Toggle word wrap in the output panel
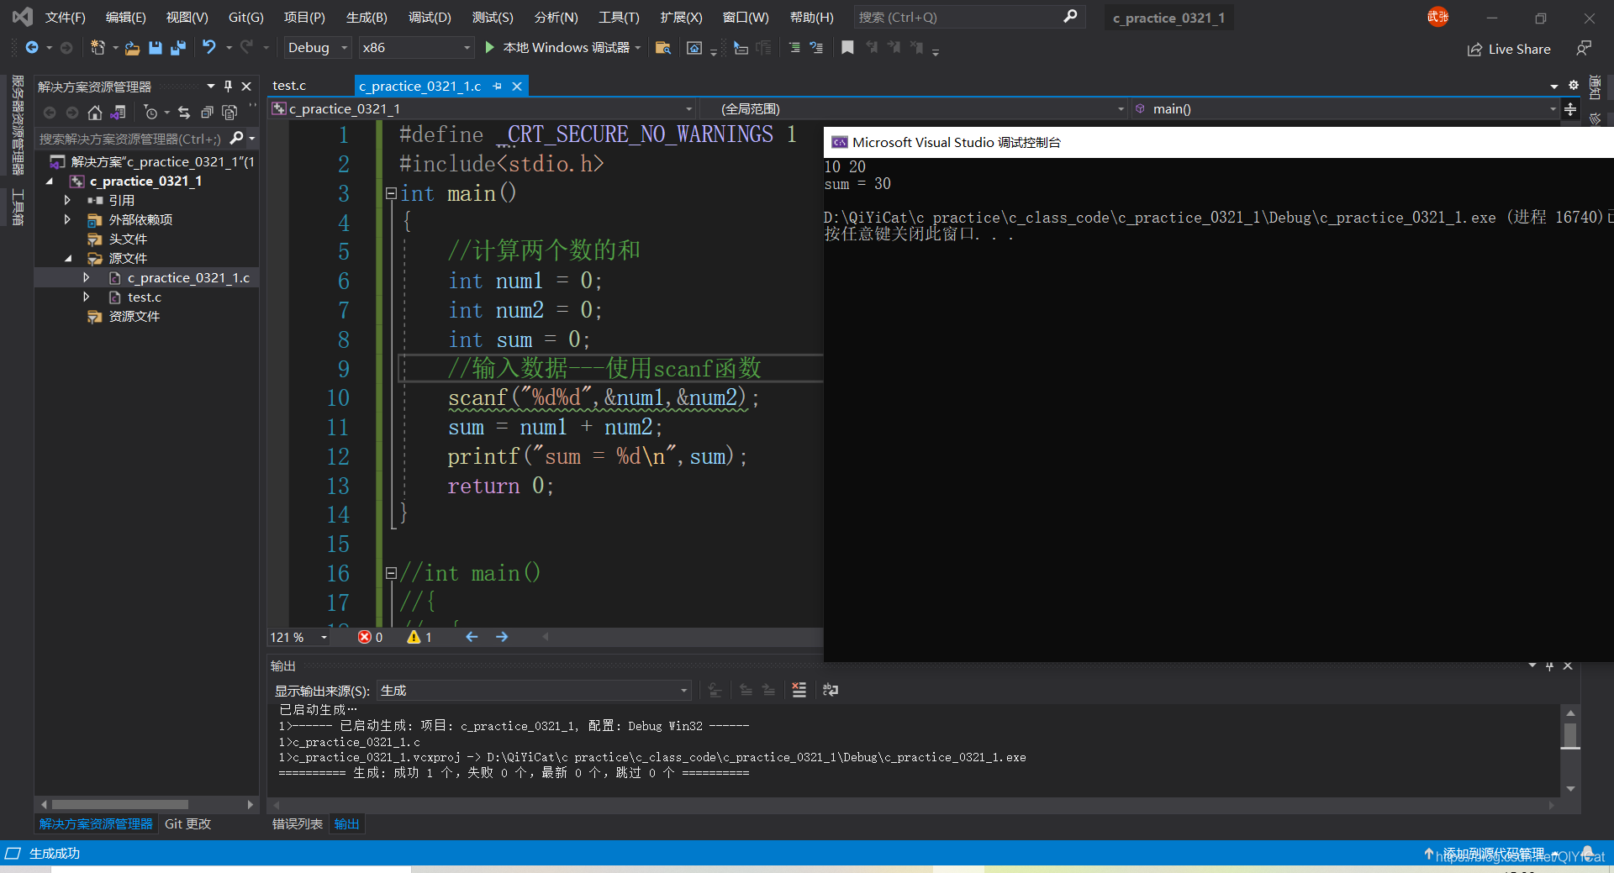 [x=831, y=690]
